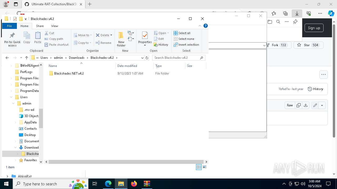Expand AppData tree node

15,122
